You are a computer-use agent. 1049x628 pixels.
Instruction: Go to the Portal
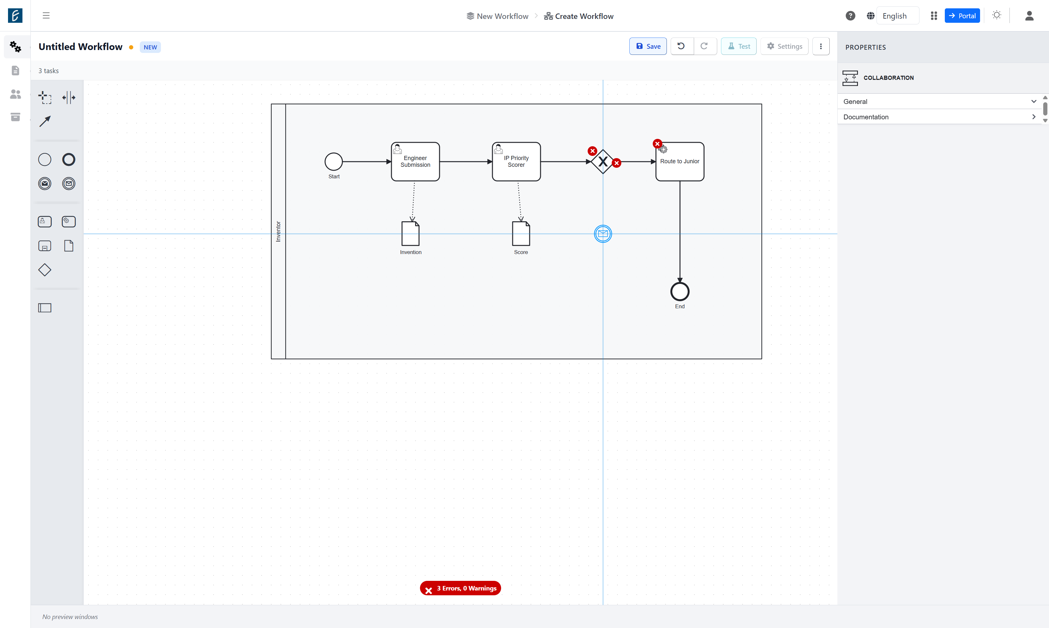(x=962, y=16)
